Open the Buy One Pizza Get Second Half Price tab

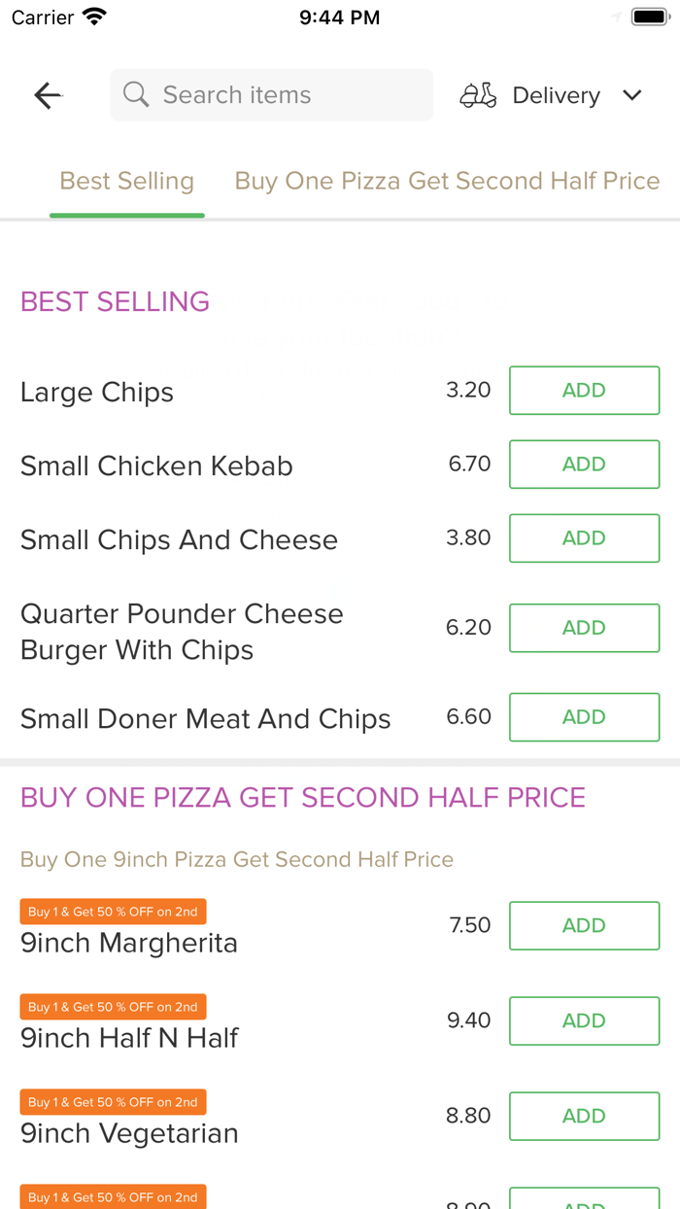(x=447, y=181)
